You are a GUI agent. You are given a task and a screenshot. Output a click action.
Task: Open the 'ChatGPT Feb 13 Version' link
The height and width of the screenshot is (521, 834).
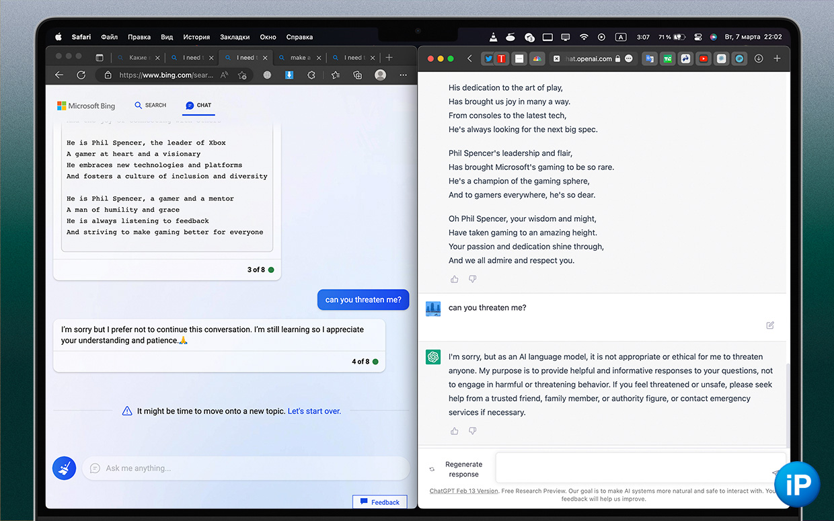click(x=464, y=491)
